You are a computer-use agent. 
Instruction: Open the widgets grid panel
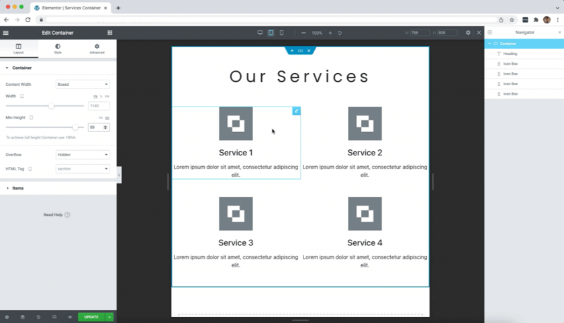110,32
